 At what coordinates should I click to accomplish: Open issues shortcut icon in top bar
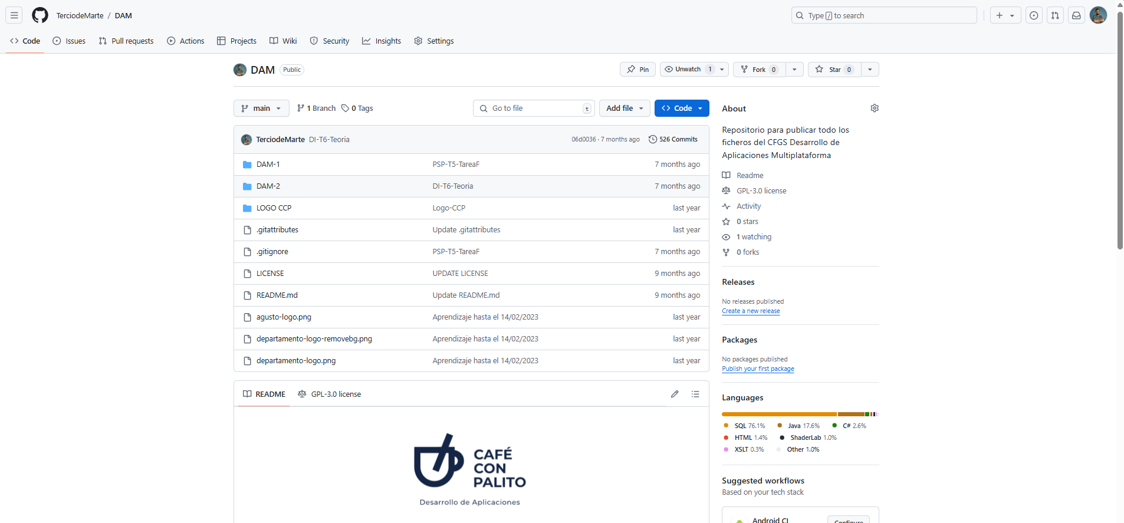click(x=1034, y=15)
